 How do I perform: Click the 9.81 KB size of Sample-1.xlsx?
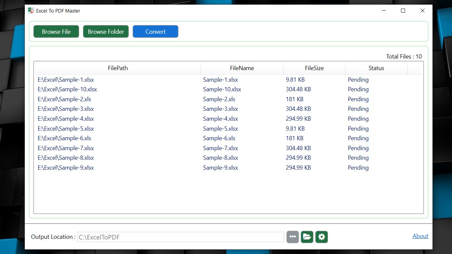[295, 80]
